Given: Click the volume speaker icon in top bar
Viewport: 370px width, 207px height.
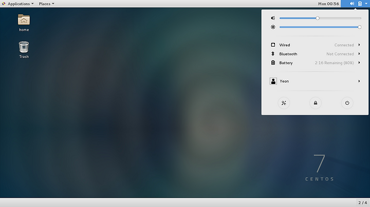Looking at the screenshot, I should pyautogui.click(x=352, y=4).
